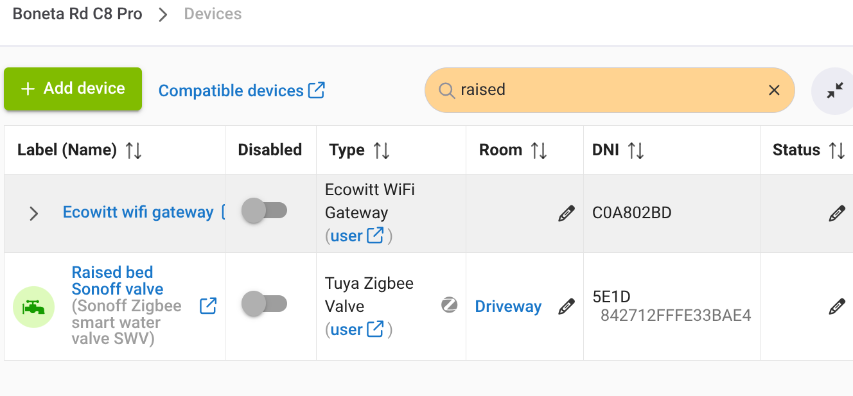Expand the Ecowitt wifi gateway row

coord(34,213)
